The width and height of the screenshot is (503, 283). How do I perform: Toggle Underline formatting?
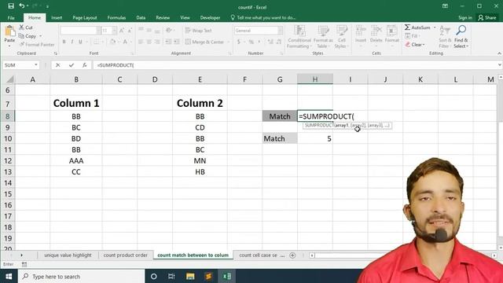point(80,42)
